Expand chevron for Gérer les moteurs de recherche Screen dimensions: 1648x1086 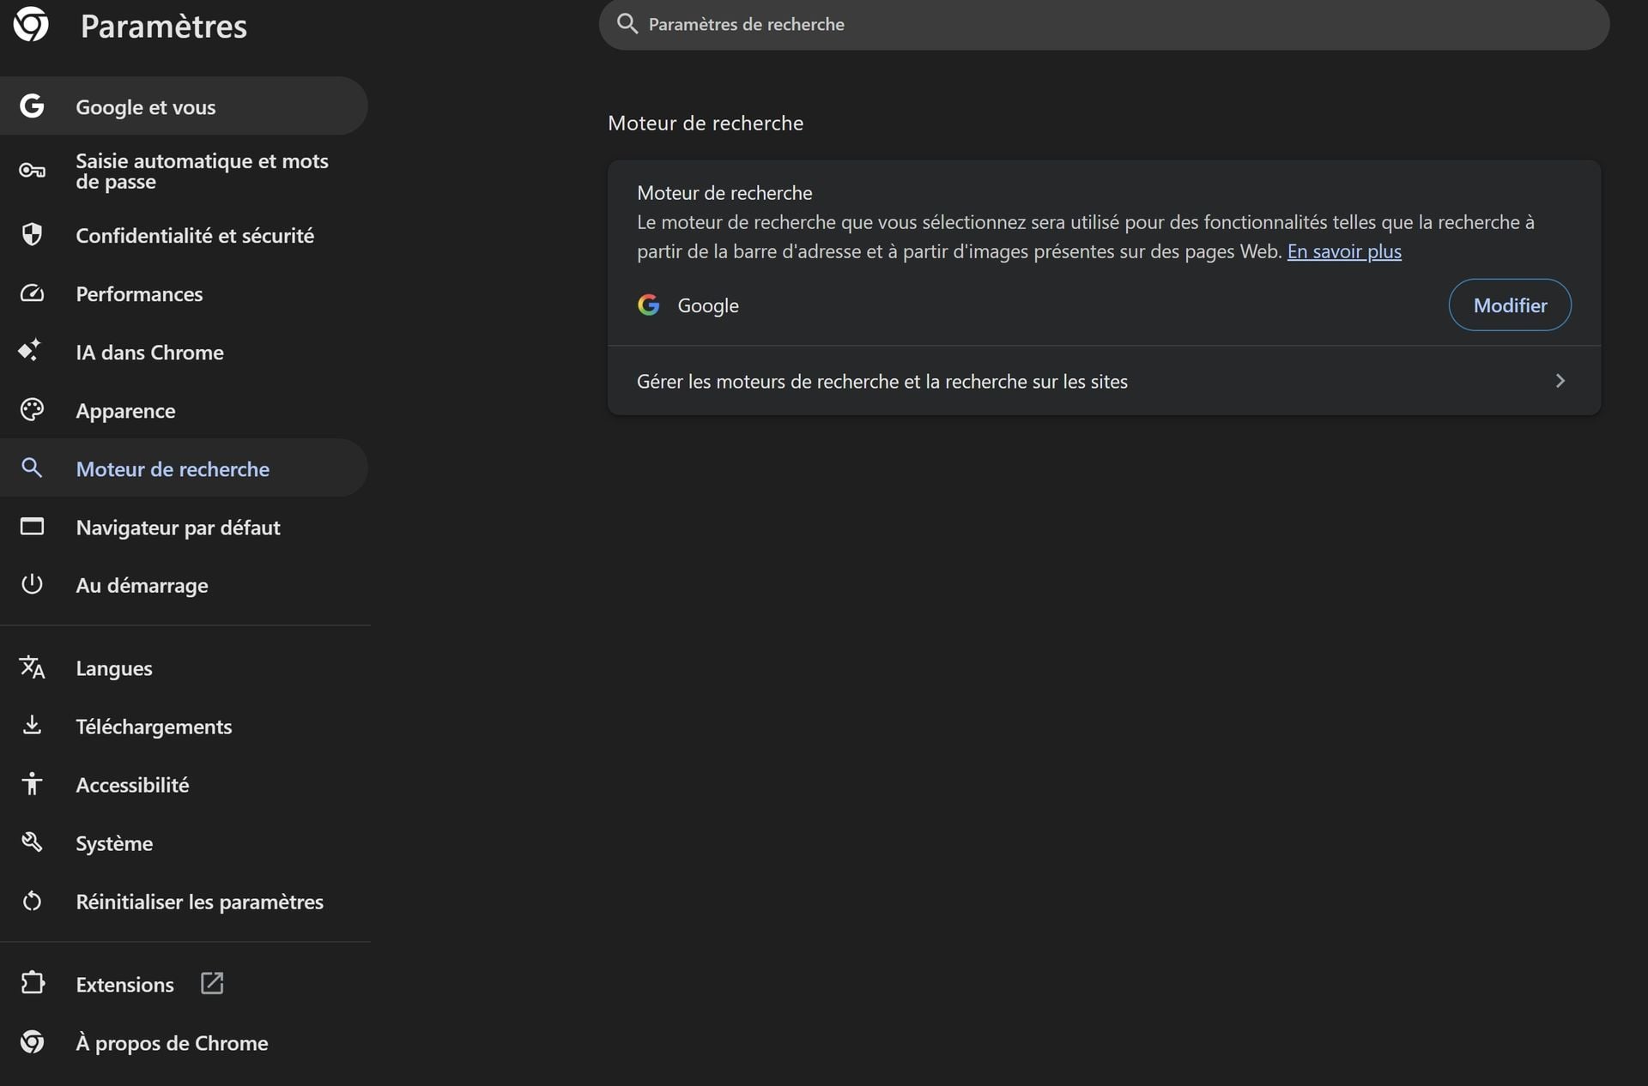1560,380
